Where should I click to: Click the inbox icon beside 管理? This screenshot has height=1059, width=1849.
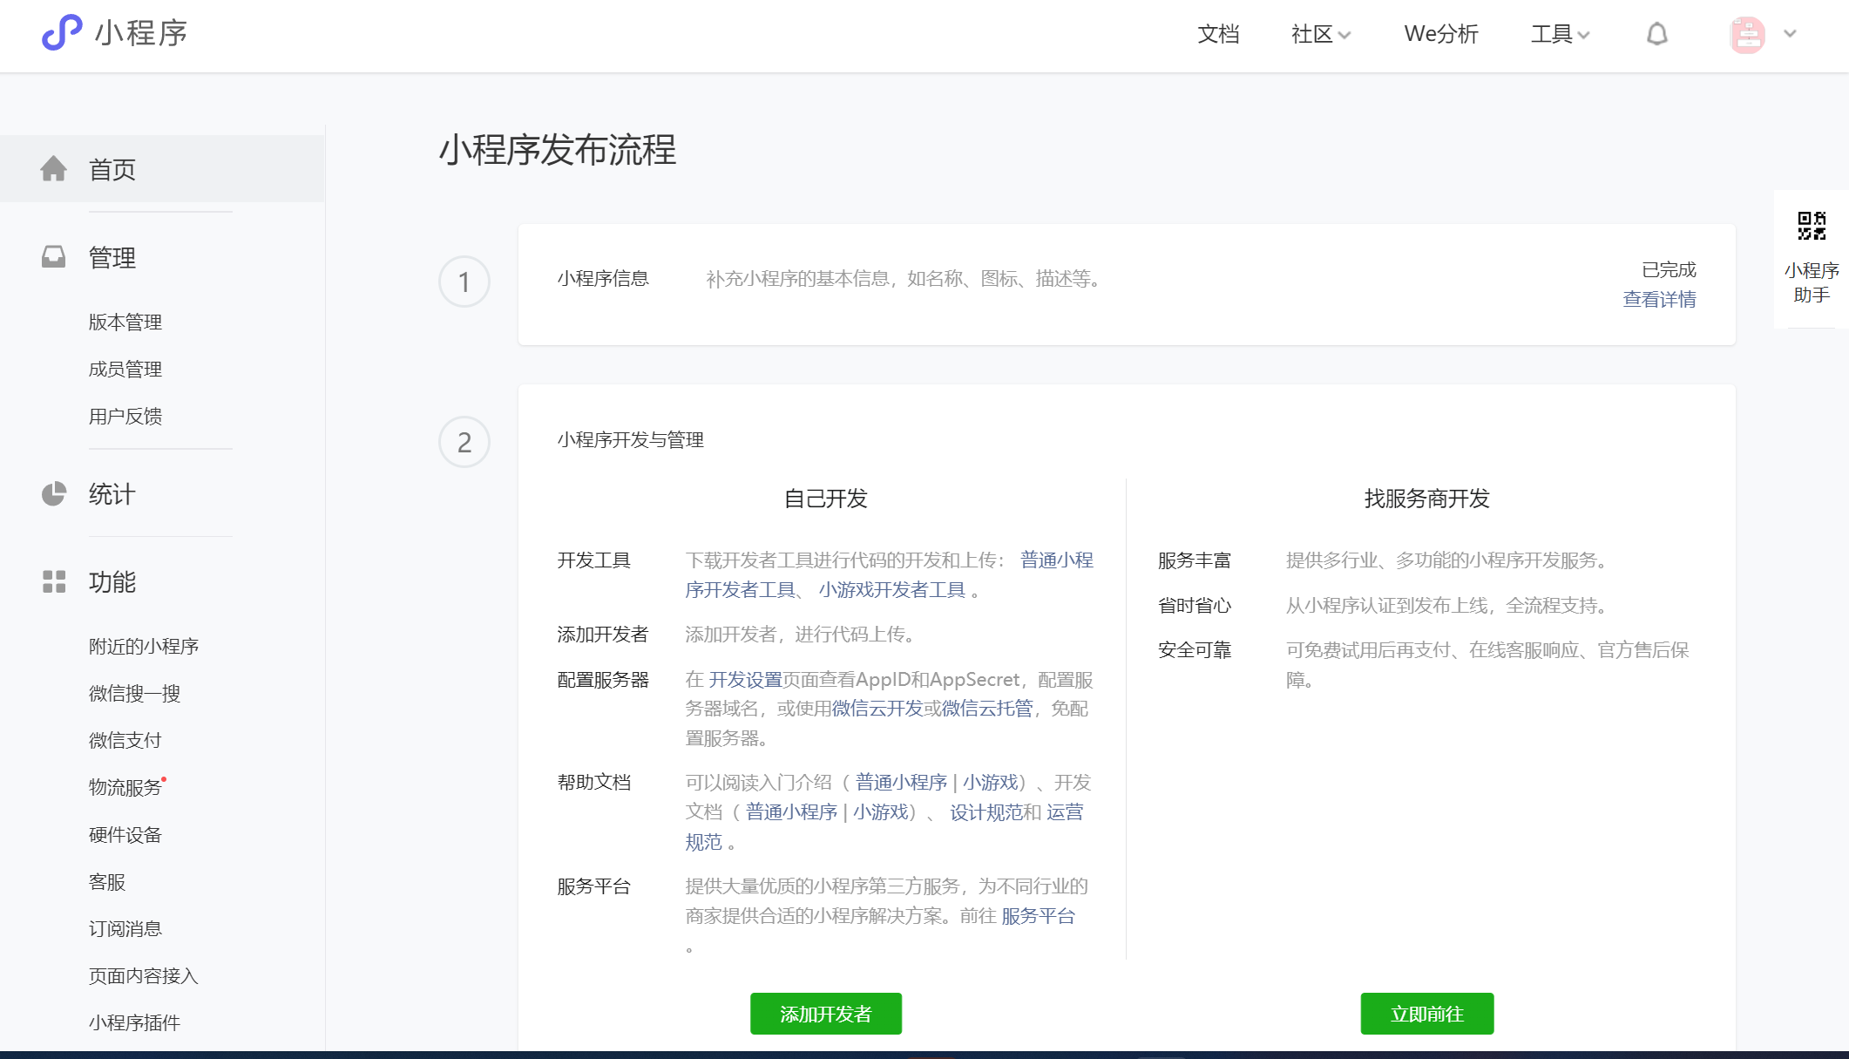pos(54,257)
